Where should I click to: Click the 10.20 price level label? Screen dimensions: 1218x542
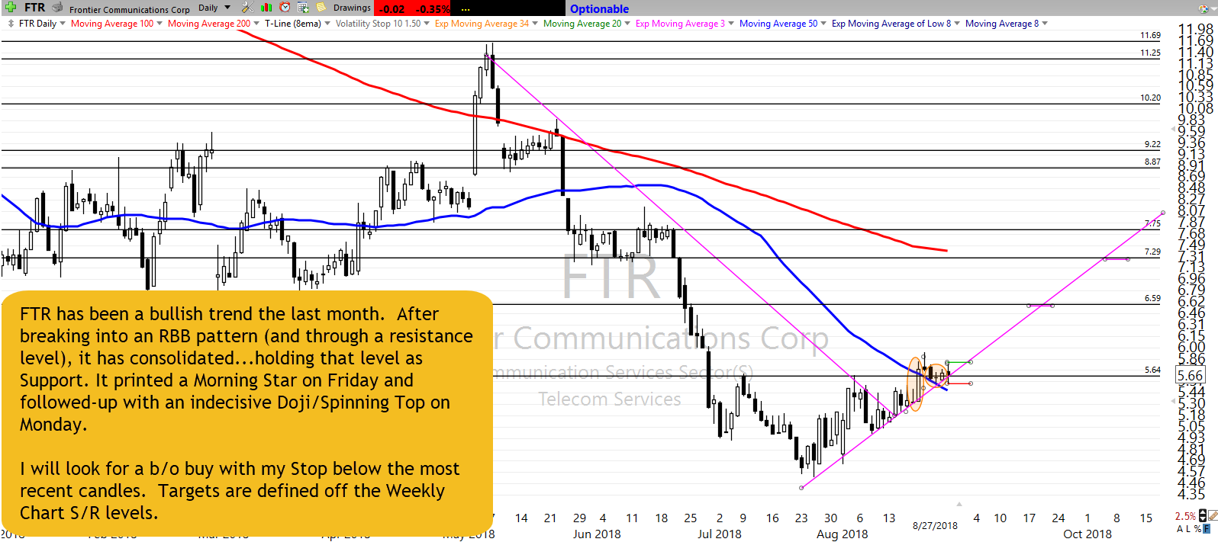point(1150,98)
